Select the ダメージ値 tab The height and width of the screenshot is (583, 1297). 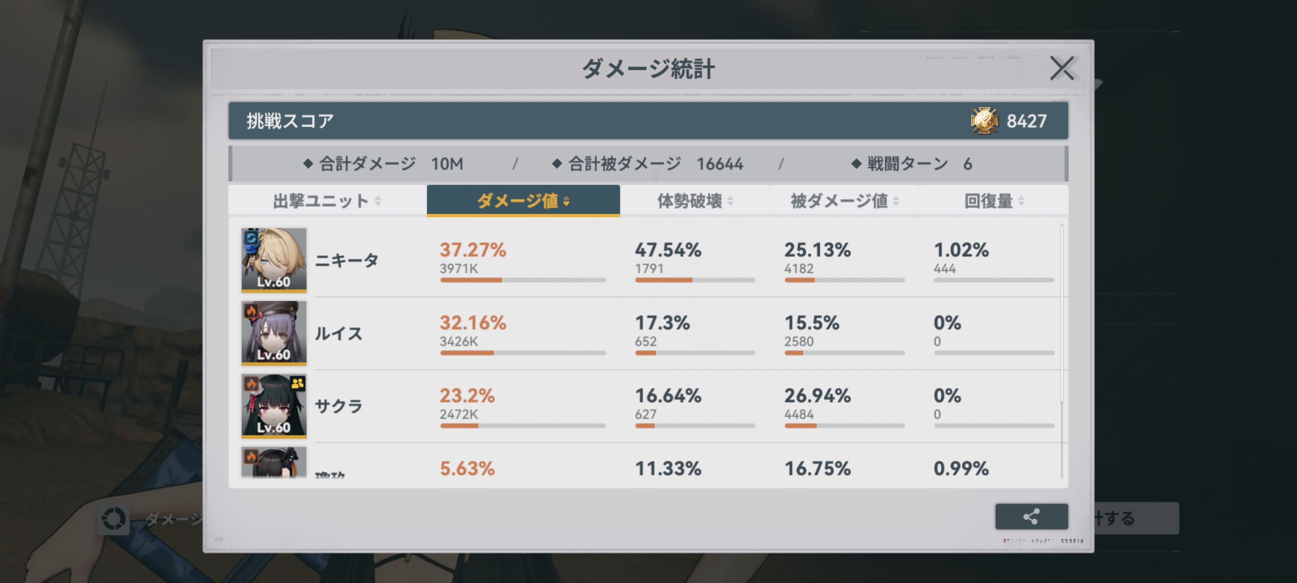point(523,201)
